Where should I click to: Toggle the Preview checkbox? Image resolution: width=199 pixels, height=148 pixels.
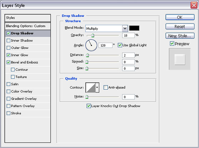(x=172, y=44)
